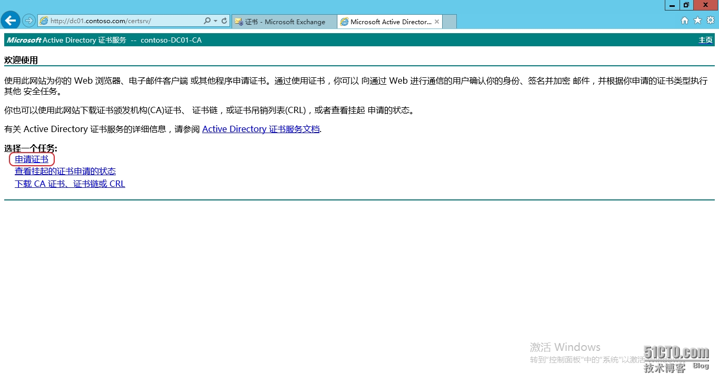Refresh the current page
The height and width of the screenshot is (383, 719).
point(224,21)
